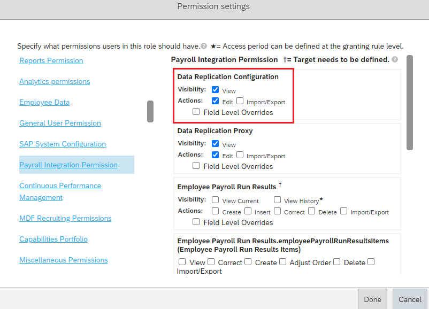The height and width of the screenshot is (309, 429).
Task: Click the Done button
Action: tap(372, 299)
